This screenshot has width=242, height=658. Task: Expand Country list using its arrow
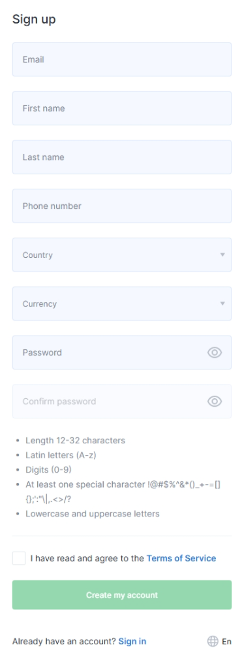[222, 255]
